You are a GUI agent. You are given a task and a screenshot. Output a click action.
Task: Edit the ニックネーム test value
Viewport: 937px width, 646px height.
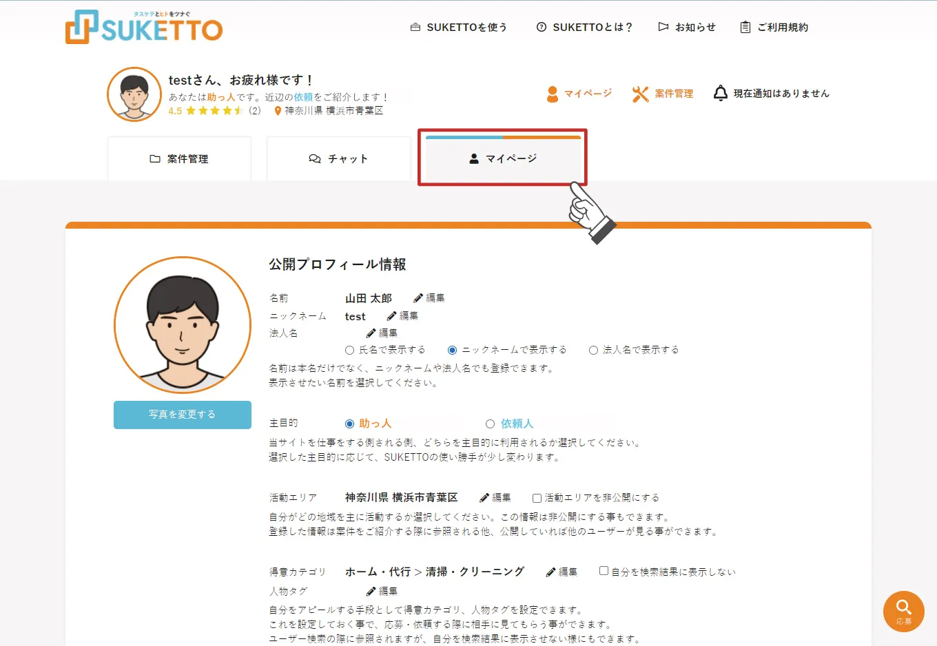[402, 315]
